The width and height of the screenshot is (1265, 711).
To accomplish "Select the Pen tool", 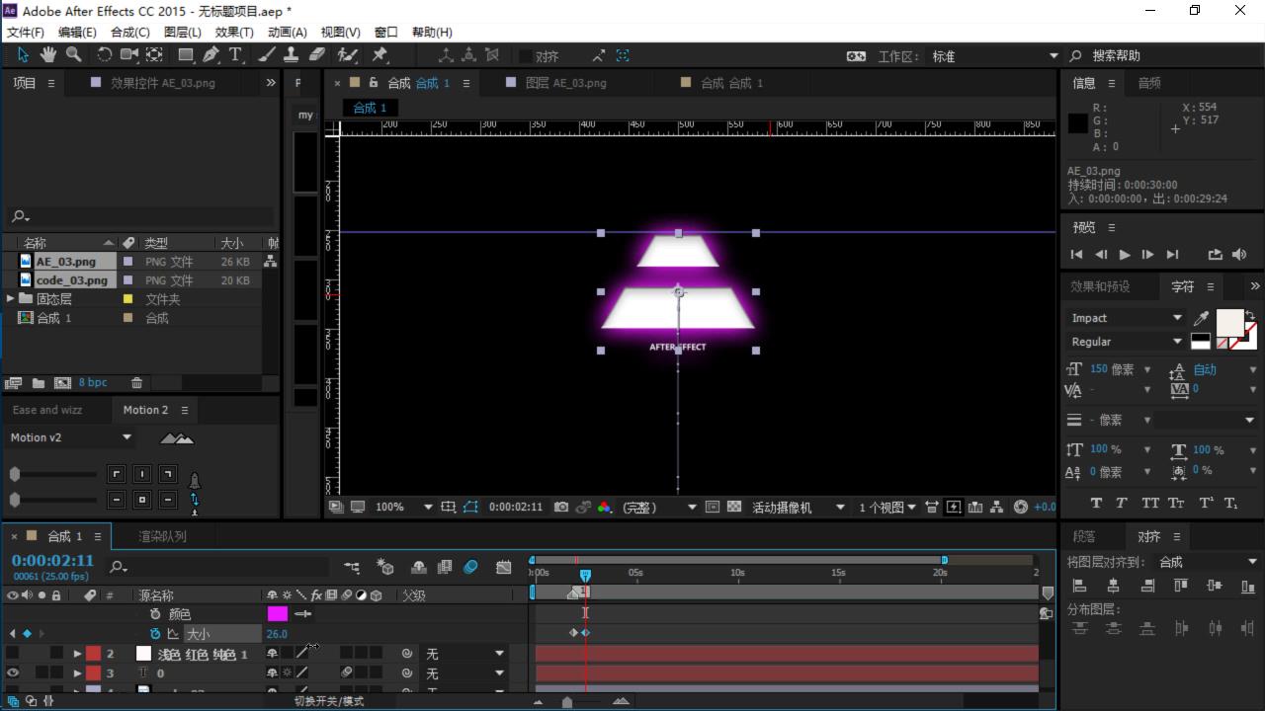I will (211, 55).
